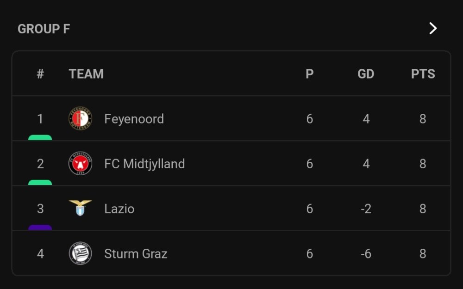Select the Lazio team name
The width and height of the screenshot is (463, 289).
tap(119, 209)
